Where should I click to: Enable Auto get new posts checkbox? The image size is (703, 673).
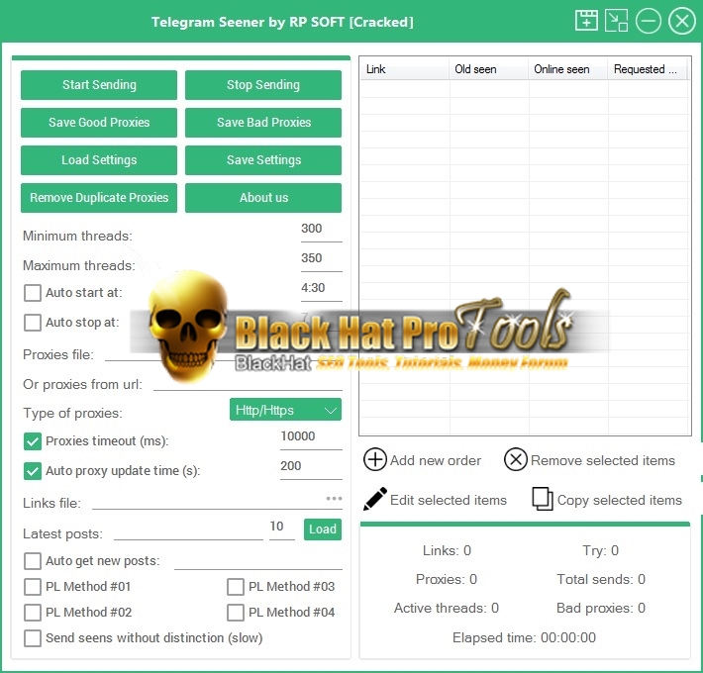coord(33,561)
